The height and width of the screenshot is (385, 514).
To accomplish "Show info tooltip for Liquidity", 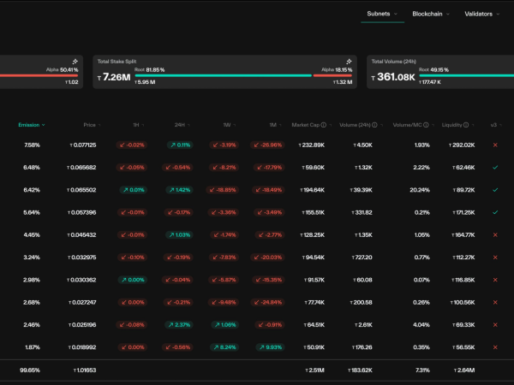I will coord(466,125).
